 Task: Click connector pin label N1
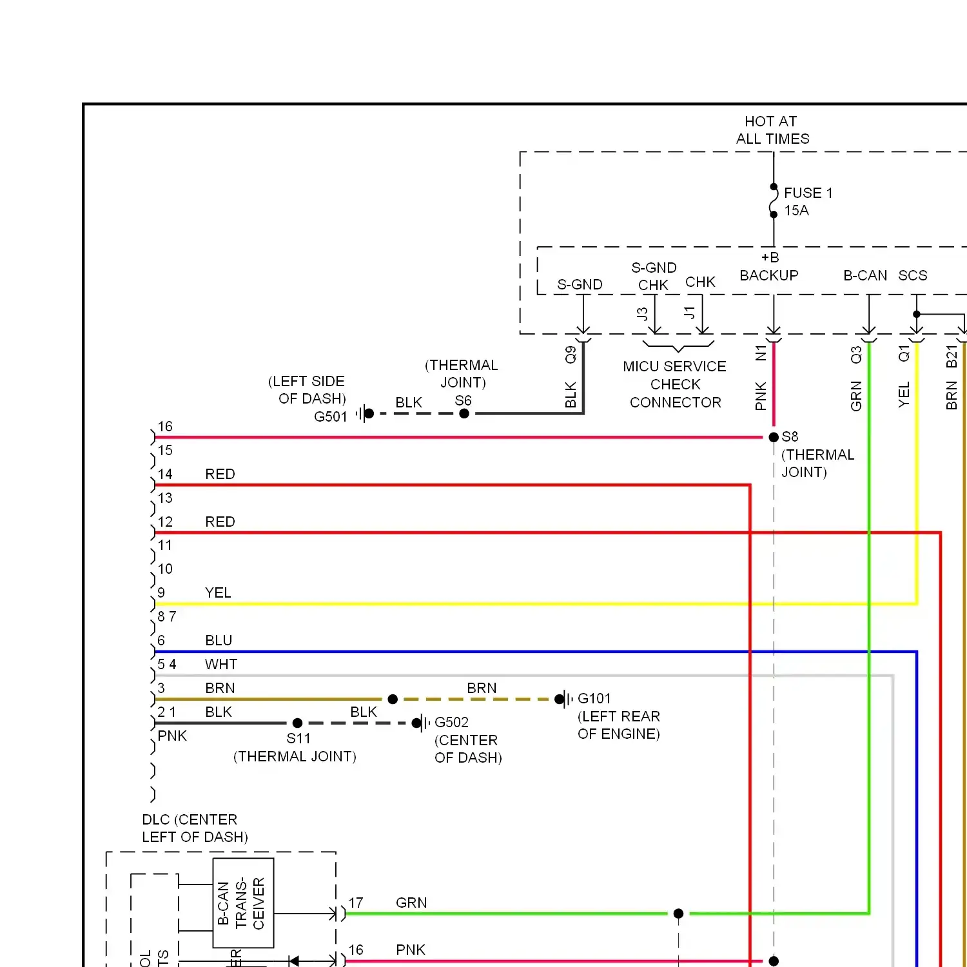click(761, 353)
